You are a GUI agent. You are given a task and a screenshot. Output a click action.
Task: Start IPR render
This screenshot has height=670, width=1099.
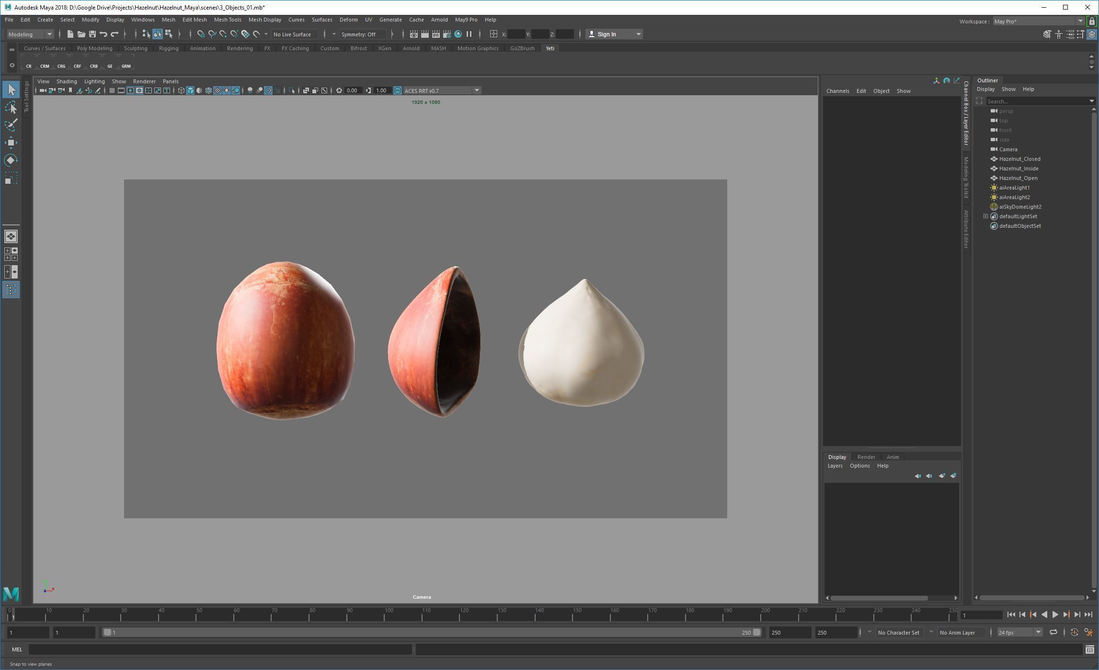435,34
